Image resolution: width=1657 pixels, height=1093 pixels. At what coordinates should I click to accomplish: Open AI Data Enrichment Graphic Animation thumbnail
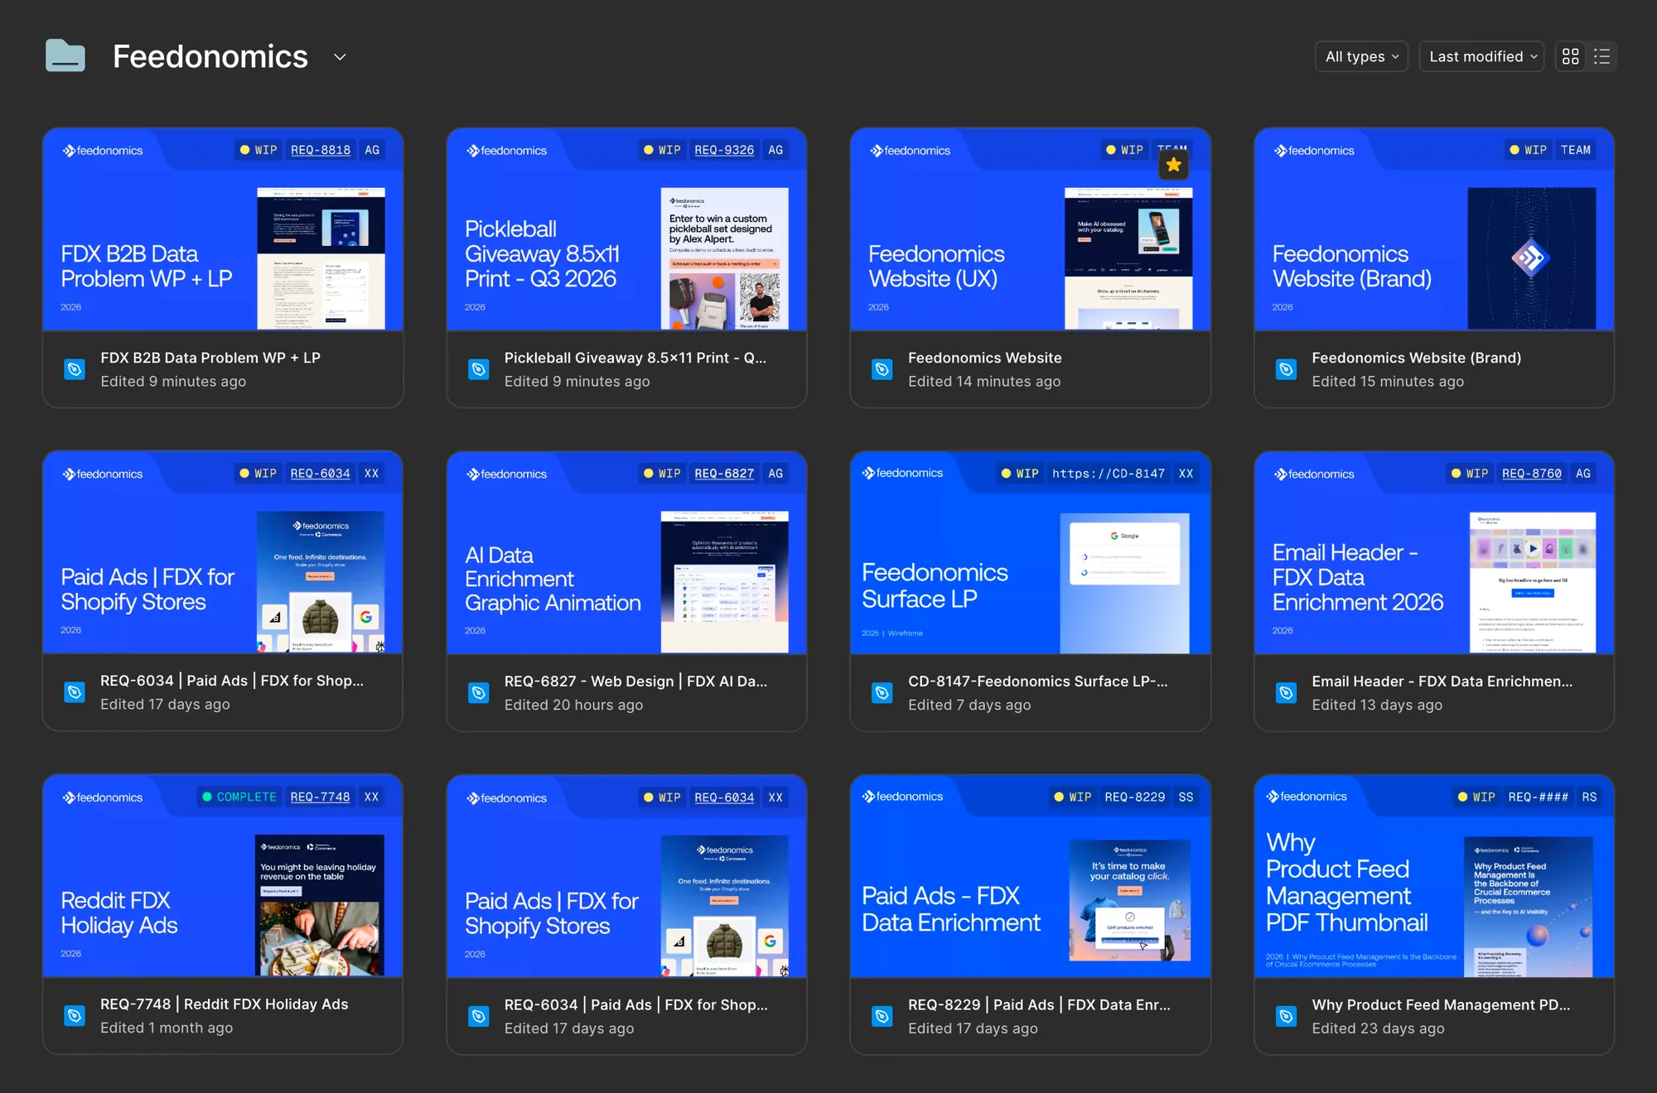(x=626, y=553)
